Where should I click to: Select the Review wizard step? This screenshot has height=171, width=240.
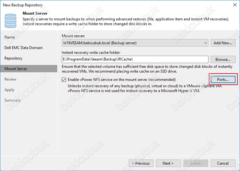click(x=11, y=79)
